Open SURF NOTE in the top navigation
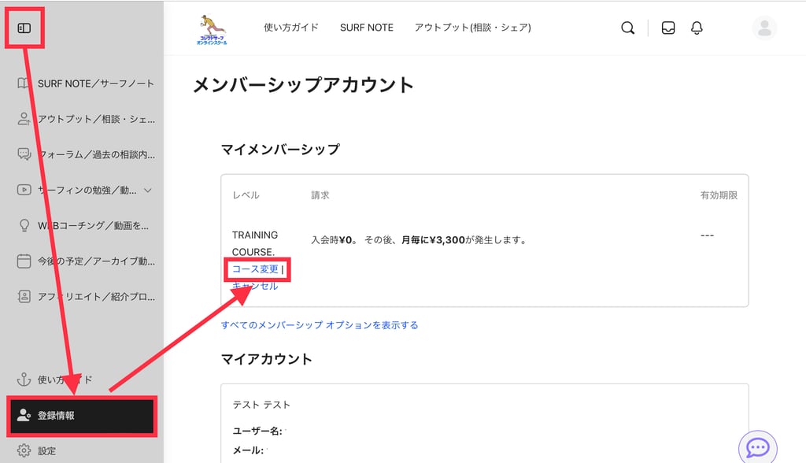Viewport: 806px width, 463px height. 367,28
